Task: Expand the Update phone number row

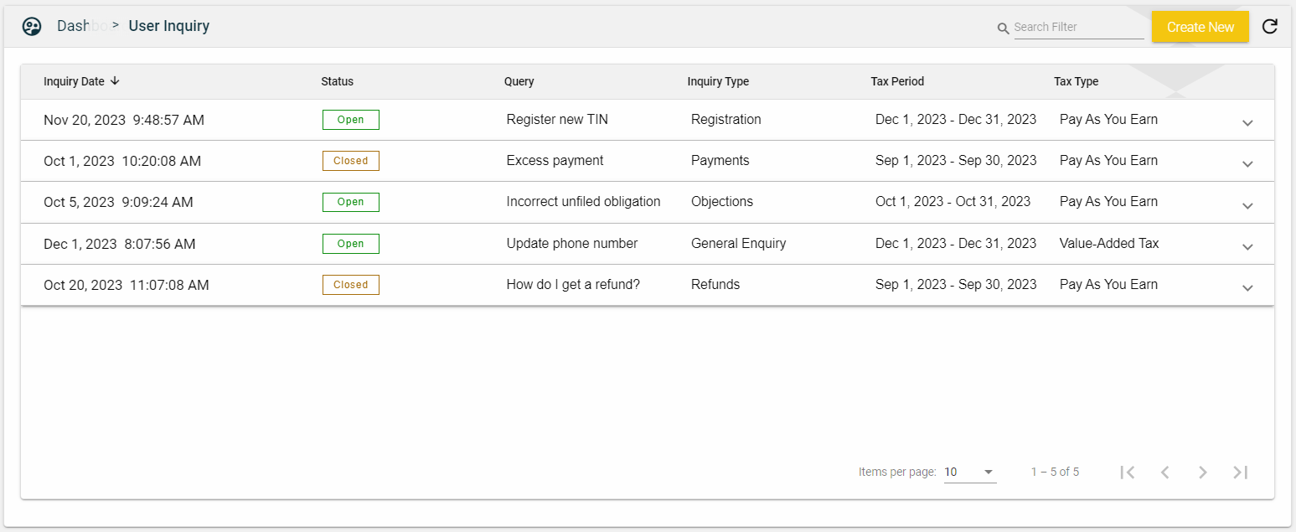Action: tap(1247, 247)
